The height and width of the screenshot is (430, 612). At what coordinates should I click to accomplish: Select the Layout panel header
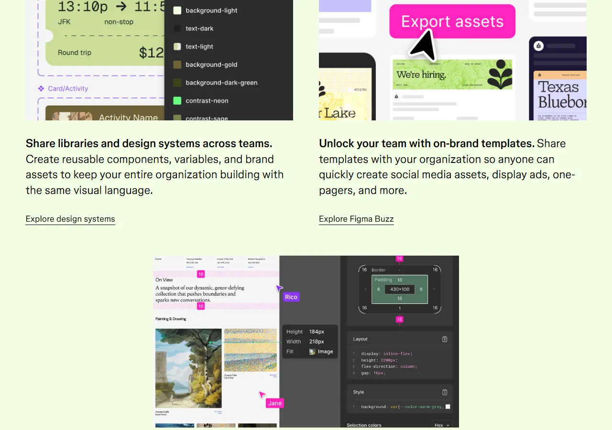[x=360, y=339]
